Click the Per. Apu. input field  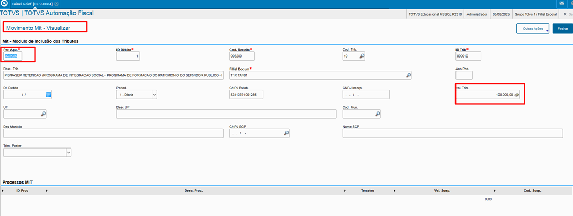click(12, 56)
